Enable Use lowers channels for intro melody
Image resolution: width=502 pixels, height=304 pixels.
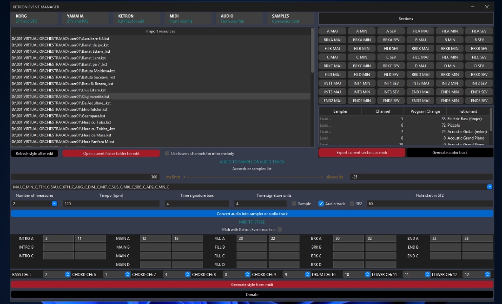pos(167,154)
